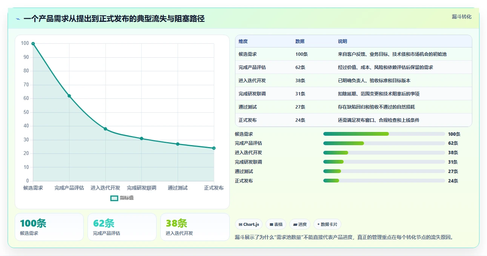Screen dimensions: 487x256
Task: Click the chart data point for 通过测试
Action: point(178,144)
